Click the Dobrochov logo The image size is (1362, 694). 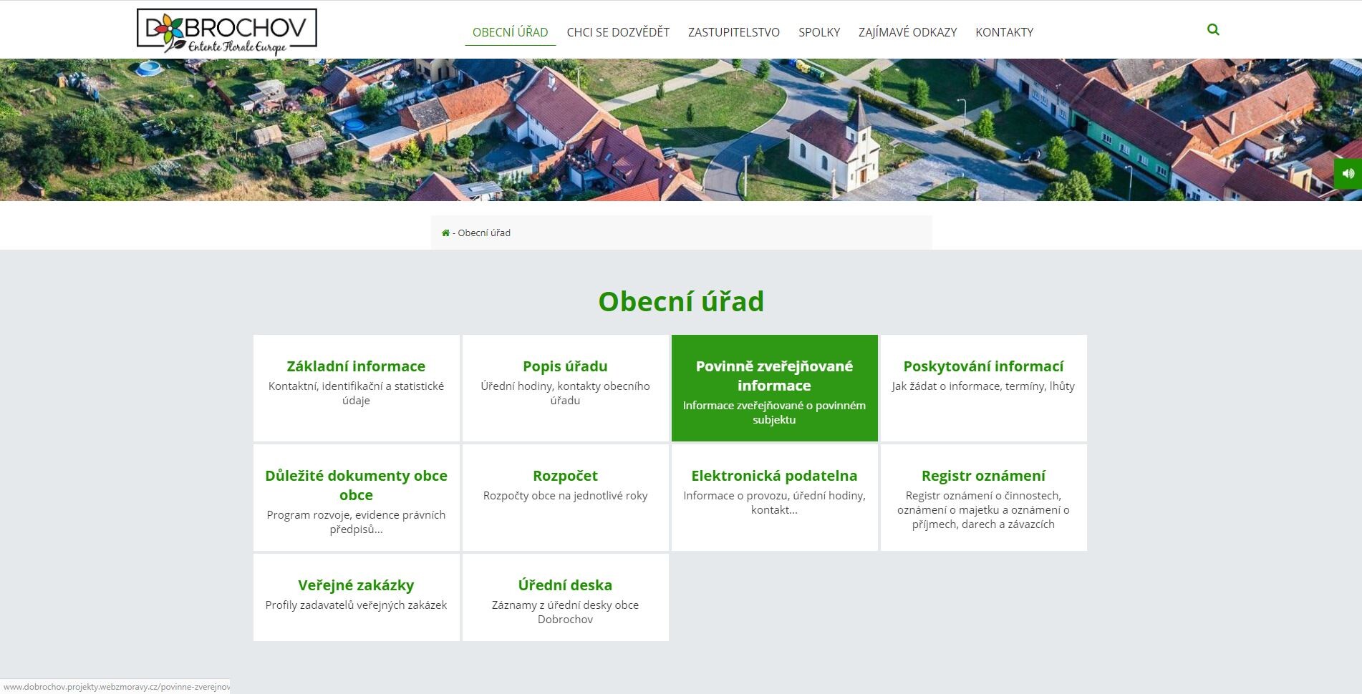[226, 32]
